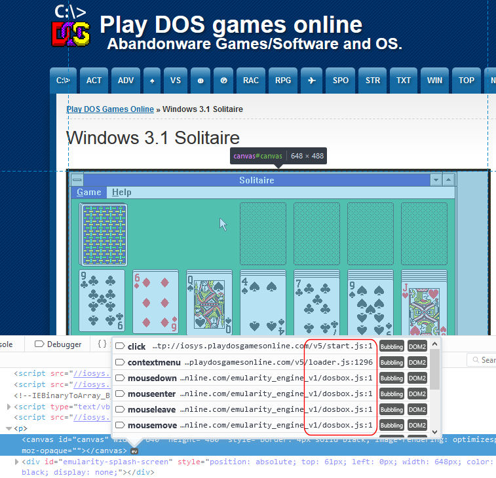Expand the script type=text/vb node

(x=9, y=407)
